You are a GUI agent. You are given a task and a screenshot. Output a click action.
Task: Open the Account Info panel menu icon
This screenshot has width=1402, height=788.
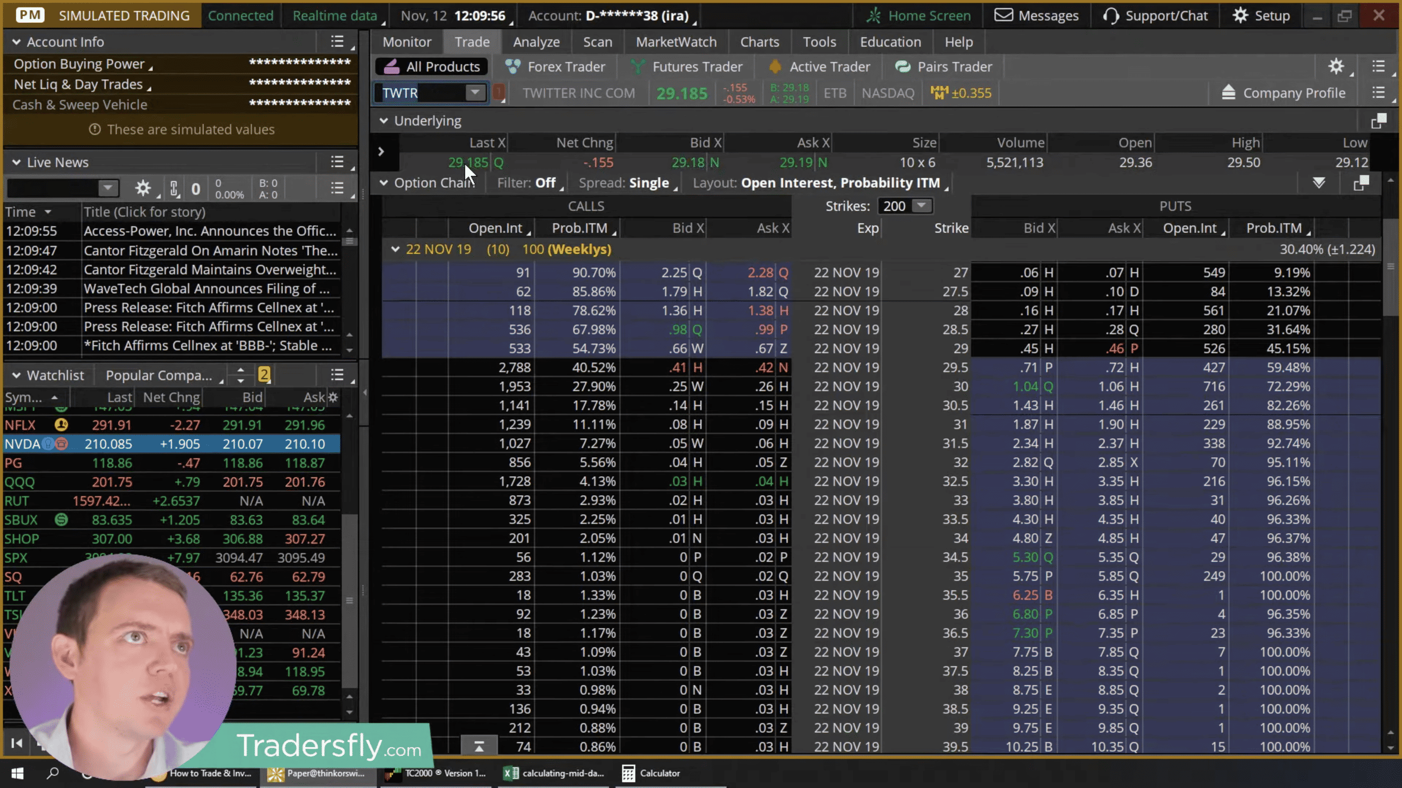point(337,42)
